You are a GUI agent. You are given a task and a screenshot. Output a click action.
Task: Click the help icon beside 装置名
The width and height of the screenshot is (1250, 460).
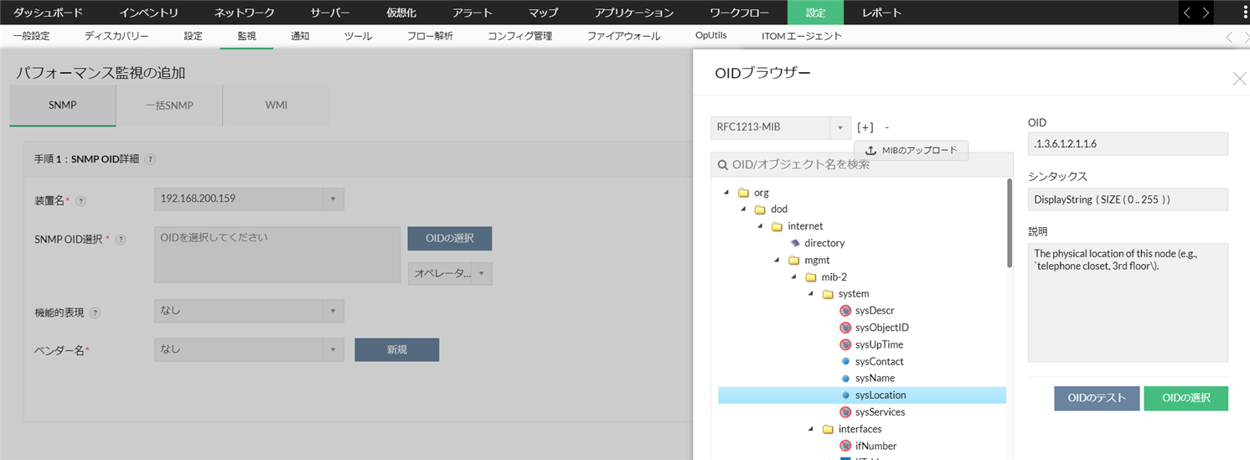coord(81,201)
